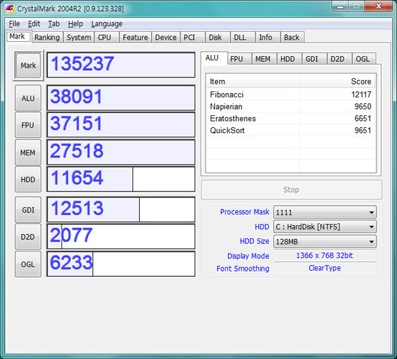Select the MEM results tab

(x=264, y=59)
